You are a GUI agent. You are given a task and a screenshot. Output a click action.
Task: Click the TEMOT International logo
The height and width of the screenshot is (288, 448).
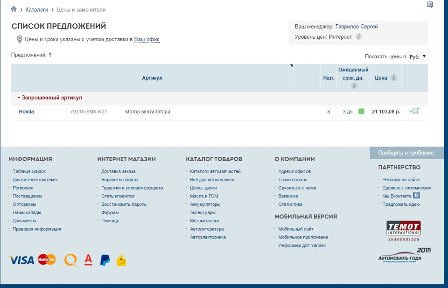pos(403,231)
